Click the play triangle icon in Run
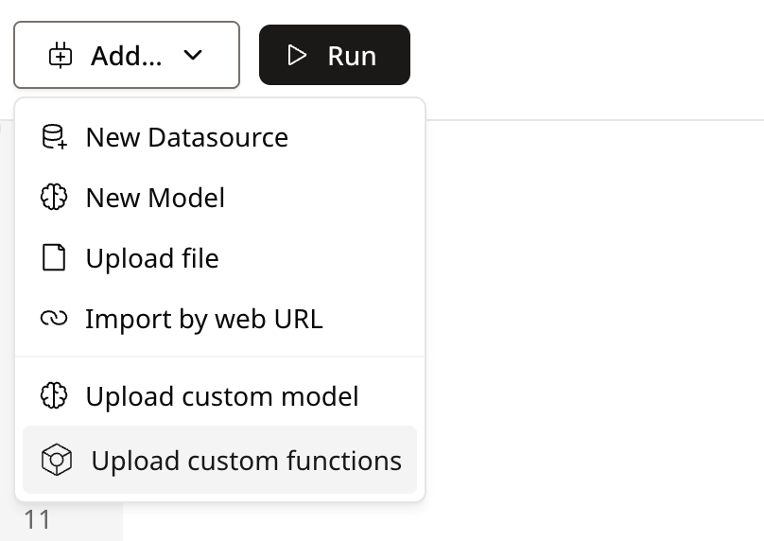Viewport: 764px width, 541px height. click(296, 55)
